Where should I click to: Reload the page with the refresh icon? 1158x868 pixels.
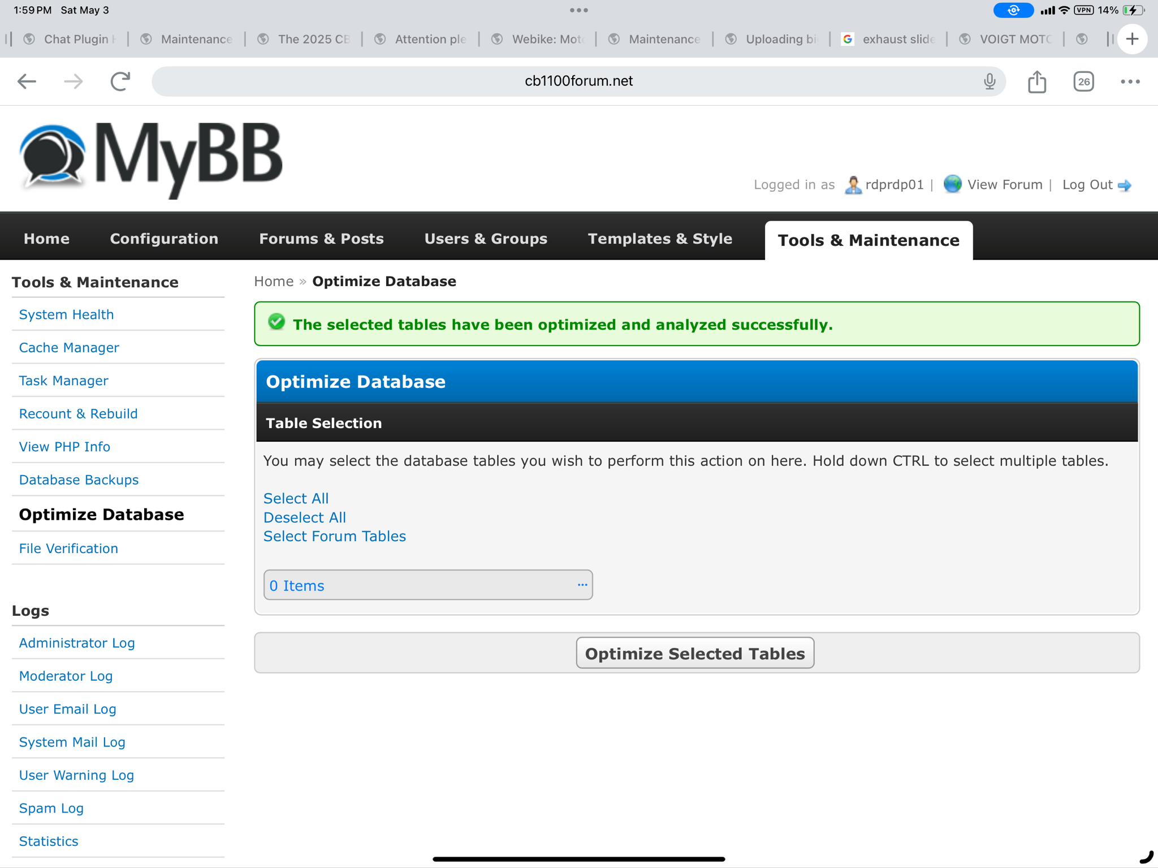click(120, 81)
